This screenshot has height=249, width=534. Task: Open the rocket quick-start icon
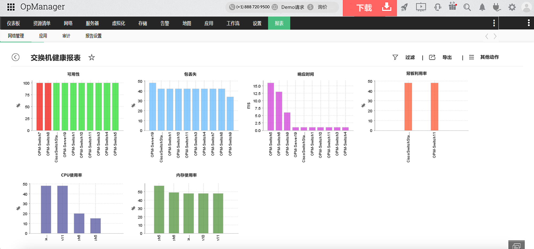click(x=404, y=7)
